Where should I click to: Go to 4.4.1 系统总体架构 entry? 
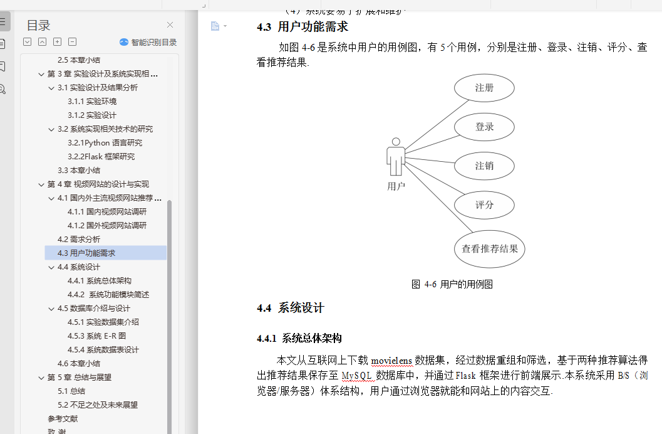coord(100,281)
